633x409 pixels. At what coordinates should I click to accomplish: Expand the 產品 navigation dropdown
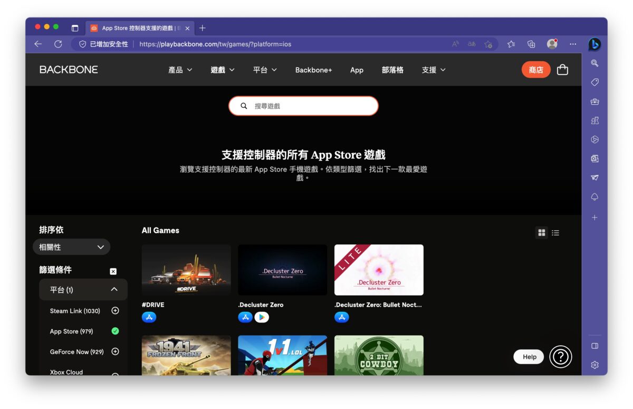click(180, 70)
